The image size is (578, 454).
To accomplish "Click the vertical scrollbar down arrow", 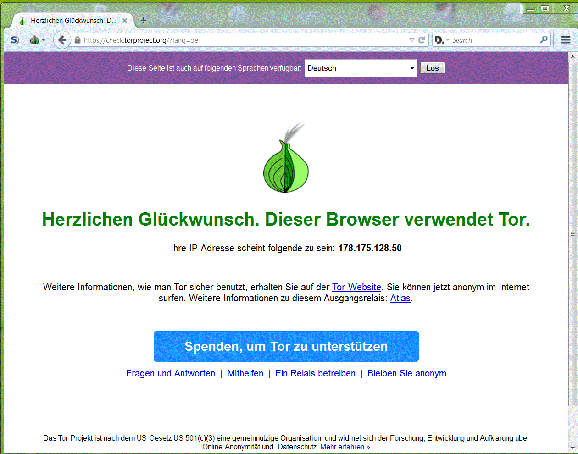I will click(x=572, y=448).
